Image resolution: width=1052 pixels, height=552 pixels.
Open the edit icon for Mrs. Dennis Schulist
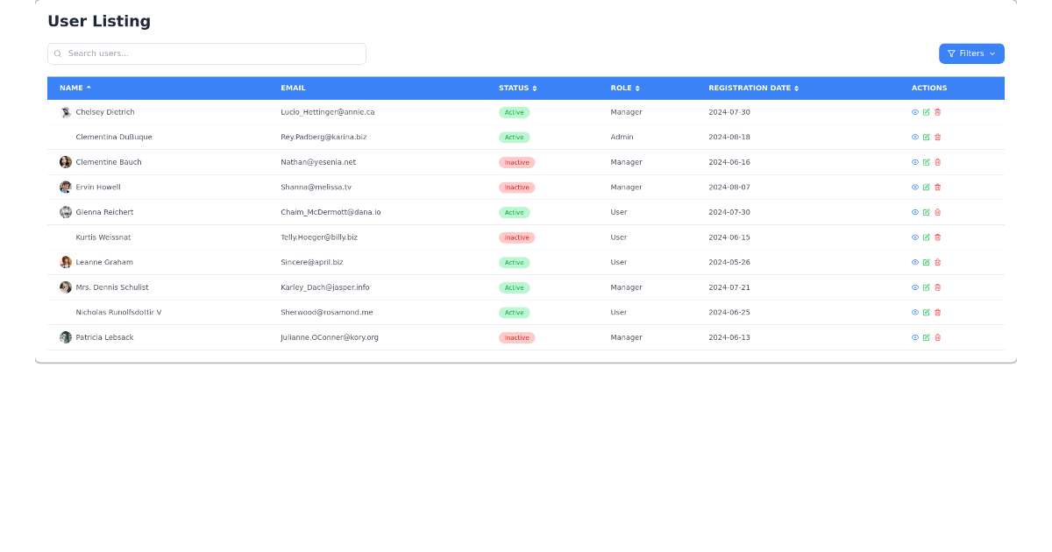[x=926, y=287]
